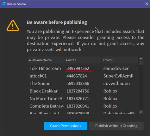Click the table scrollbar up arrow
This screenshot has width=150, height=136.
point(141,58)
